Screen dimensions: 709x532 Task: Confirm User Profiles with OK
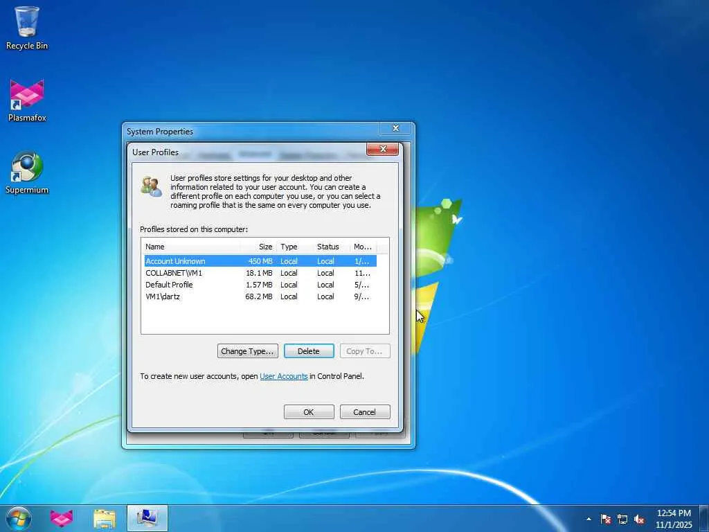coord(309,412)
